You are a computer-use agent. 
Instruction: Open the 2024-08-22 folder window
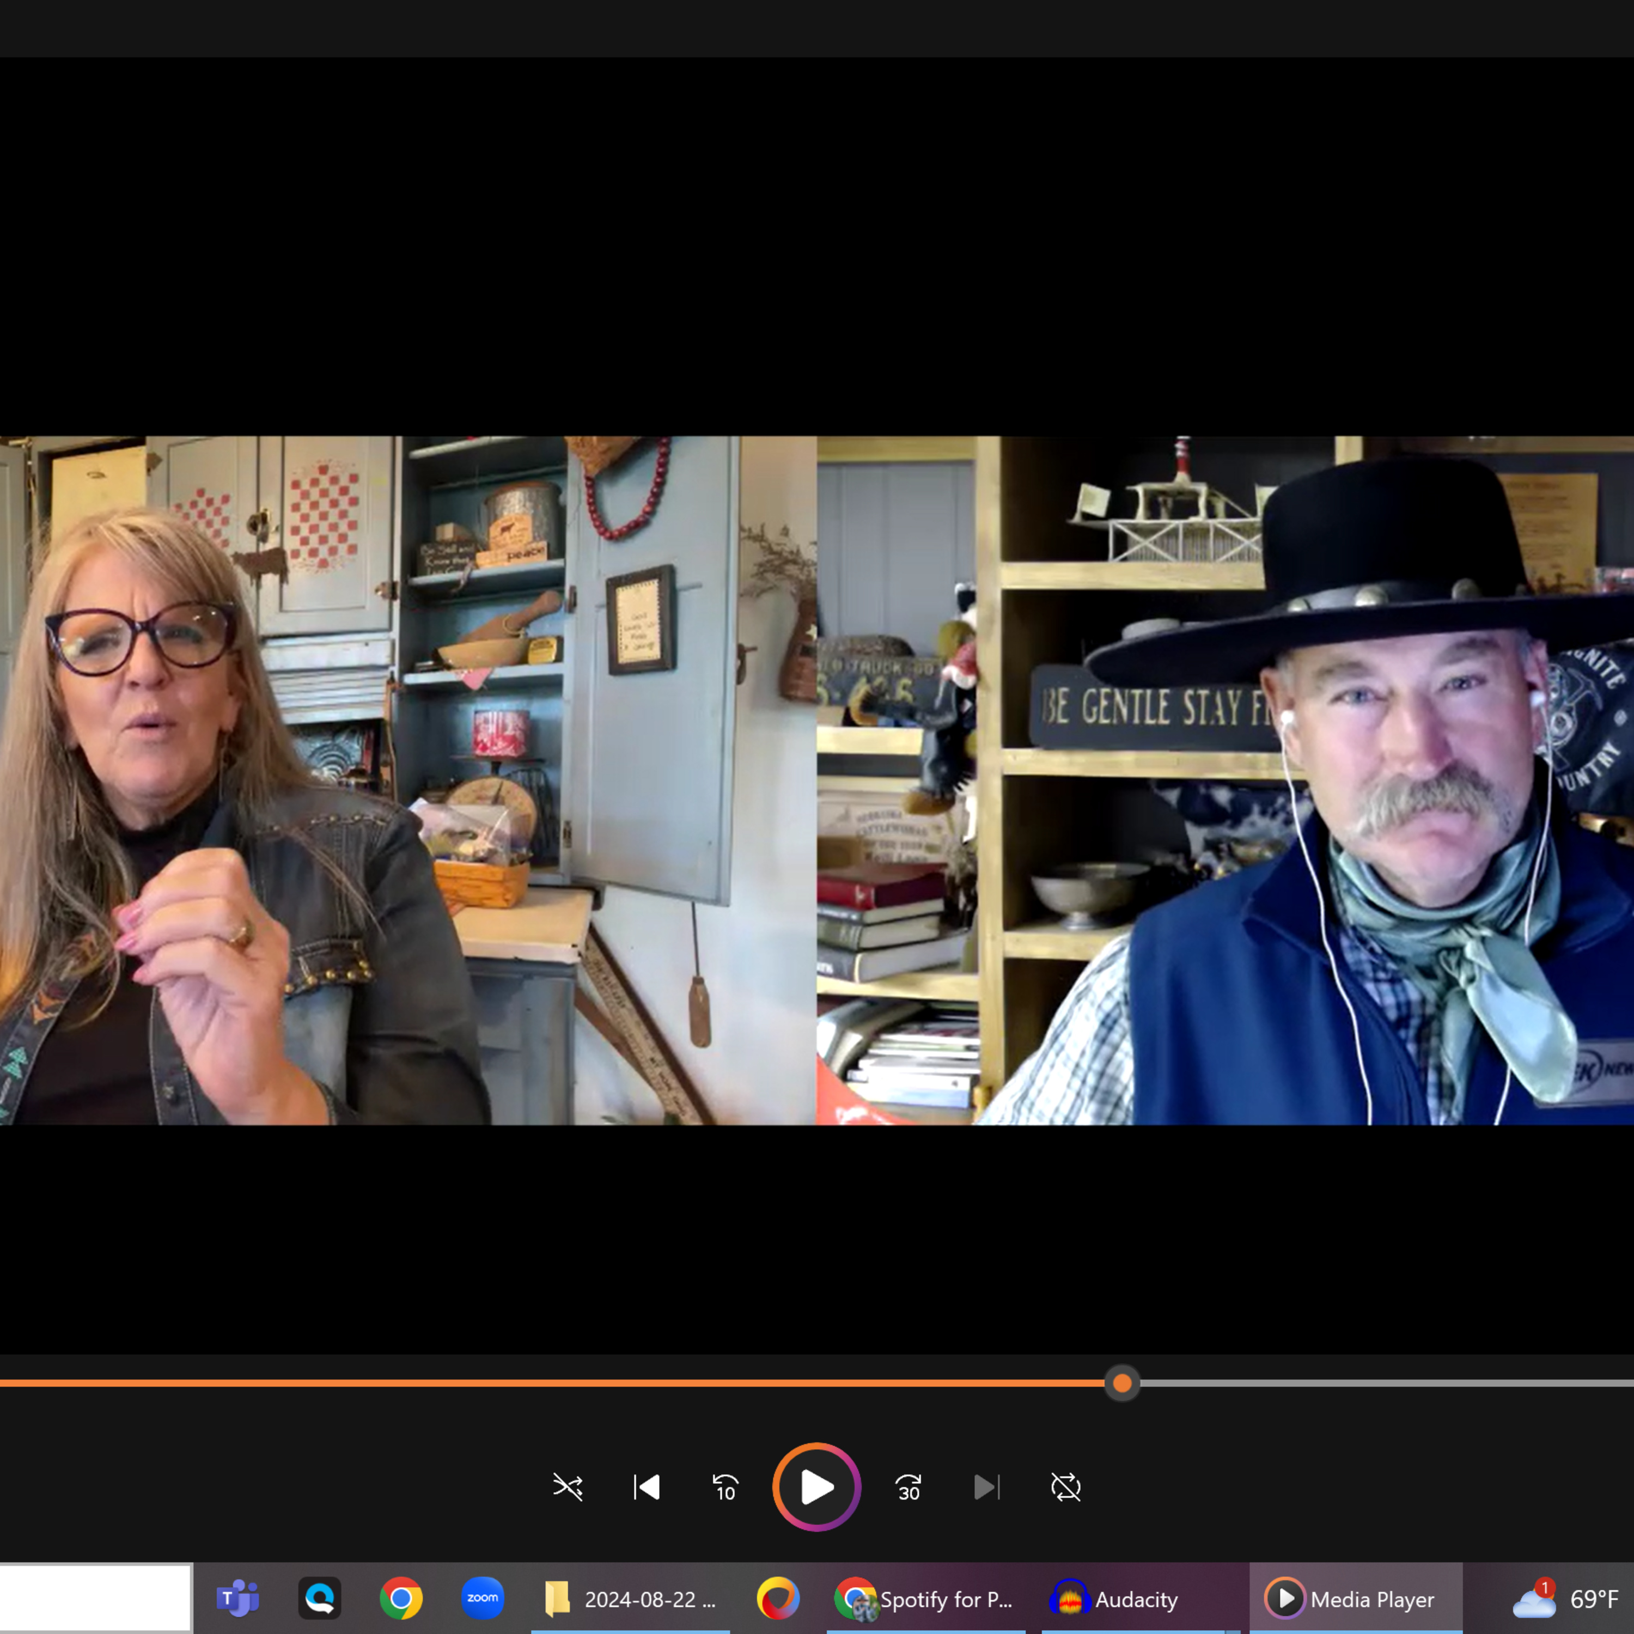(631, 1599)
